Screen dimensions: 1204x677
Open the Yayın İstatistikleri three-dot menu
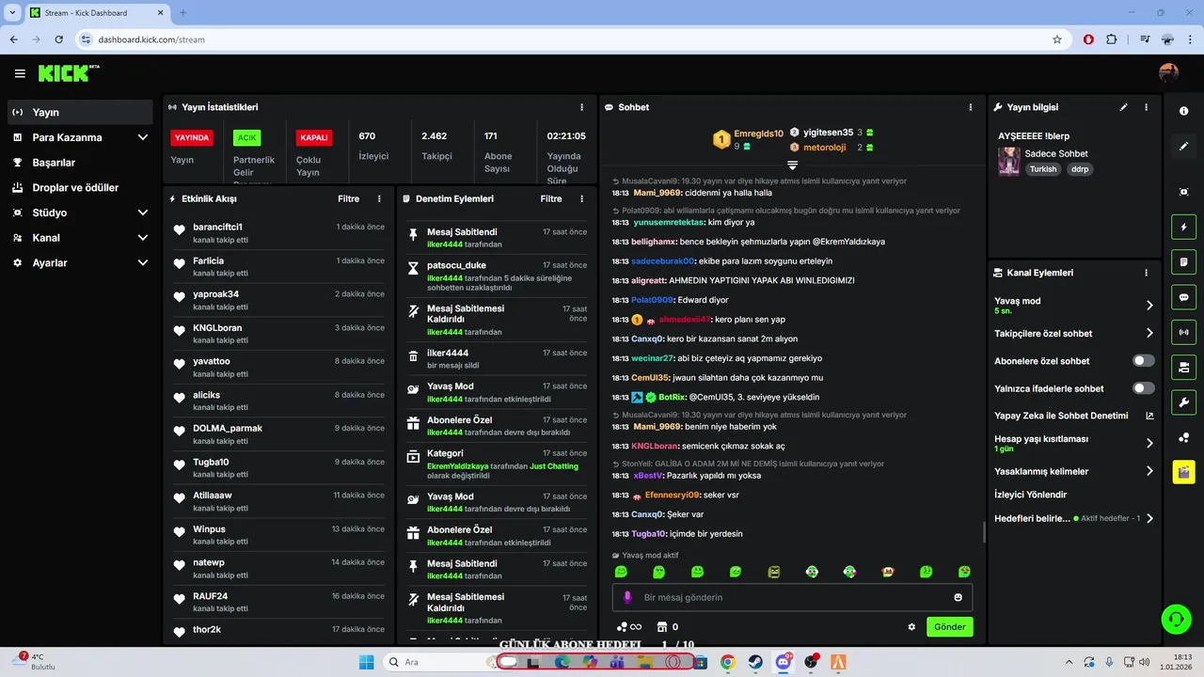click(581, 107)
